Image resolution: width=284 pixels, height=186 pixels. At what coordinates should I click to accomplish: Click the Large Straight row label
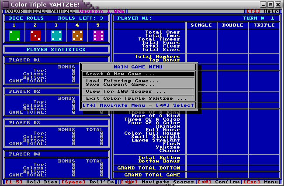[156, 140]
